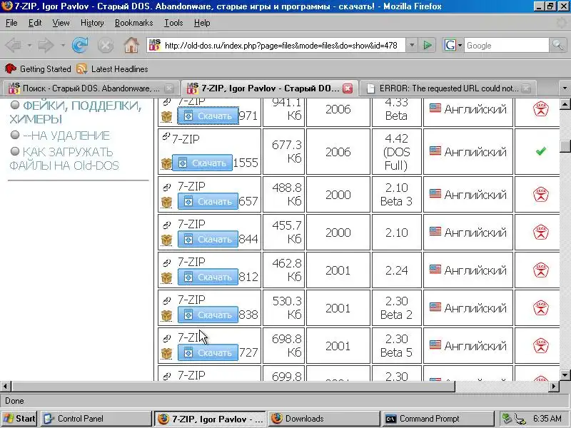Click the Google search engine icon

tap(450, 46)
